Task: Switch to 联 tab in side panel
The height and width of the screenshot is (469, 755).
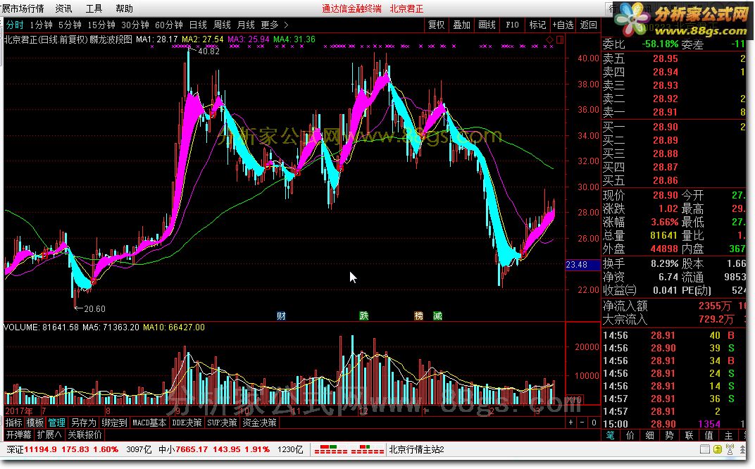Action: pos(689,435)
